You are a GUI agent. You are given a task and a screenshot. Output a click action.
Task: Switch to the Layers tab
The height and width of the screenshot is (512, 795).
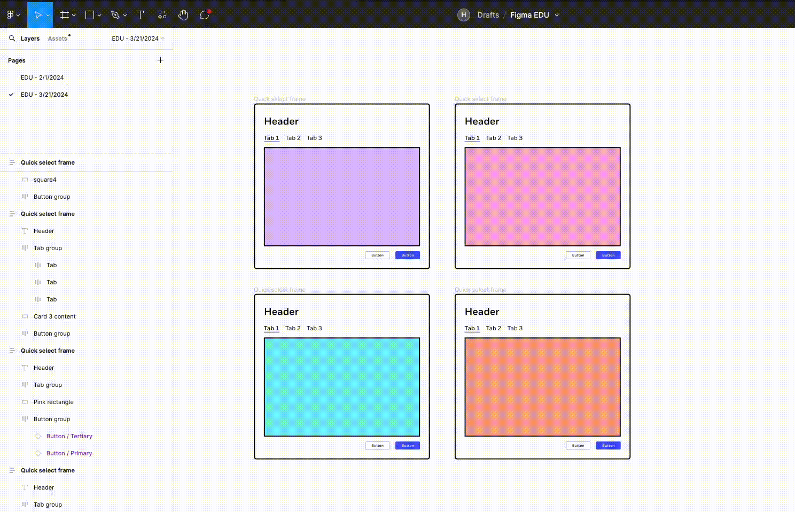coord(30,38)
